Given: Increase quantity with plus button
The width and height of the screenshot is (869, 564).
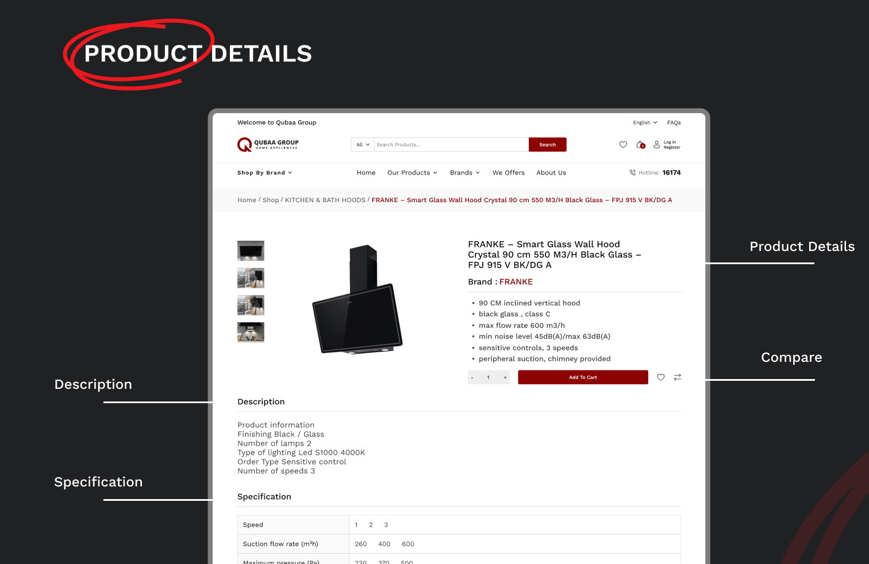Looking at the screenshot, I should point(505,377).
